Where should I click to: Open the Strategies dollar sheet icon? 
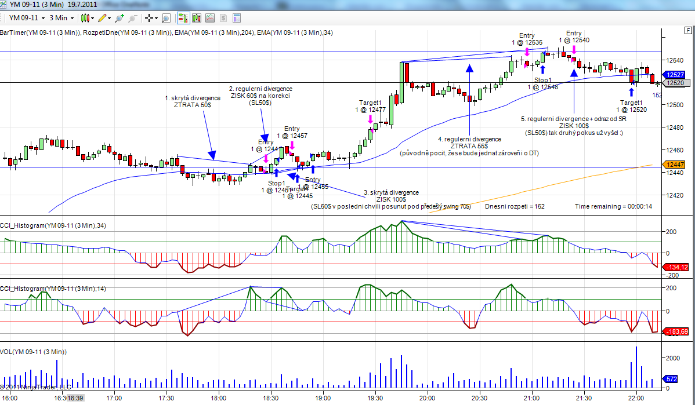(x=223, y=18)
